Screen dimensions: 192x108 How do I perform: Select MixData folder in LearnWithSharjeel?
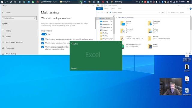[159, 38]
